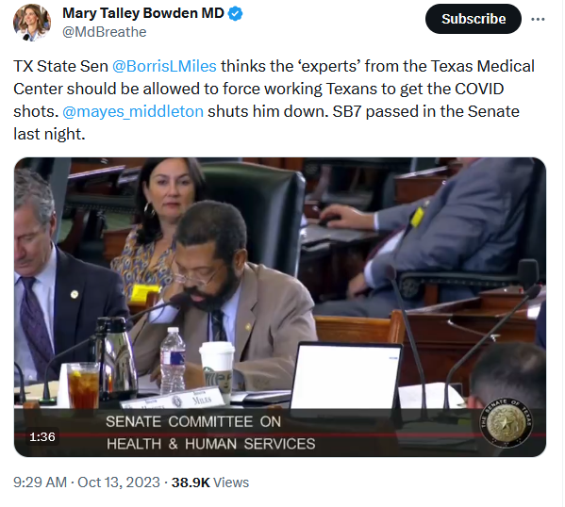
Task: Open the three-dot more options menu
Action: point(538,19)
